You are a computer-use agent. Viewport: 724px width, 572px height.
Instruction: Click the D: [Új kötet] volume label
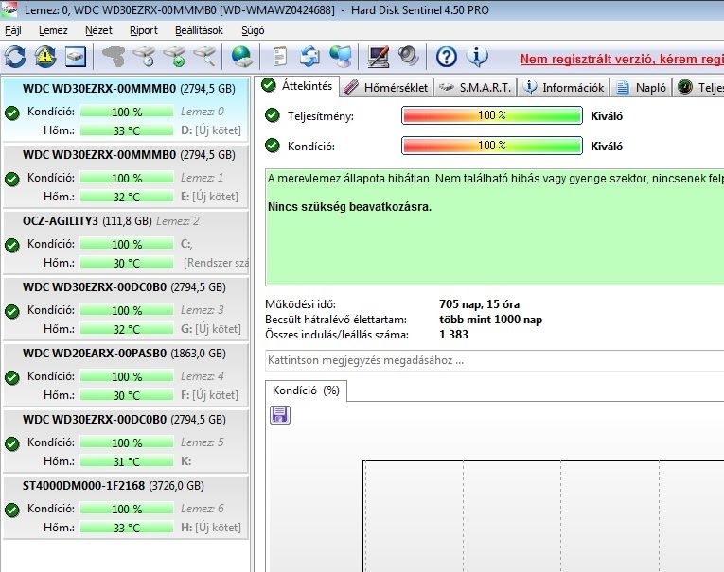click(x=211, y=130)
